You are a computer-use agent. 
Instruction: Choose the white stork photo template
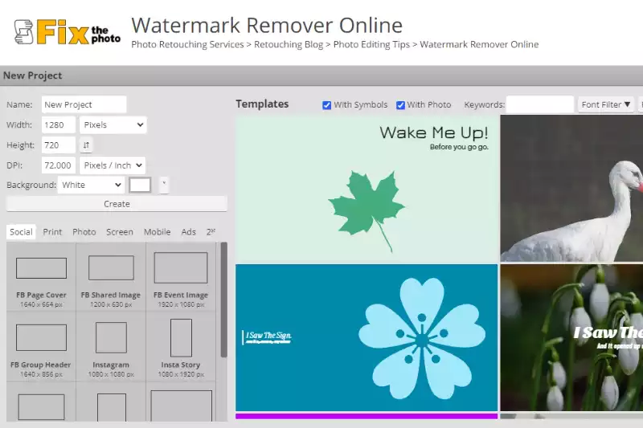pyautogui.click(x=571, y=189)
